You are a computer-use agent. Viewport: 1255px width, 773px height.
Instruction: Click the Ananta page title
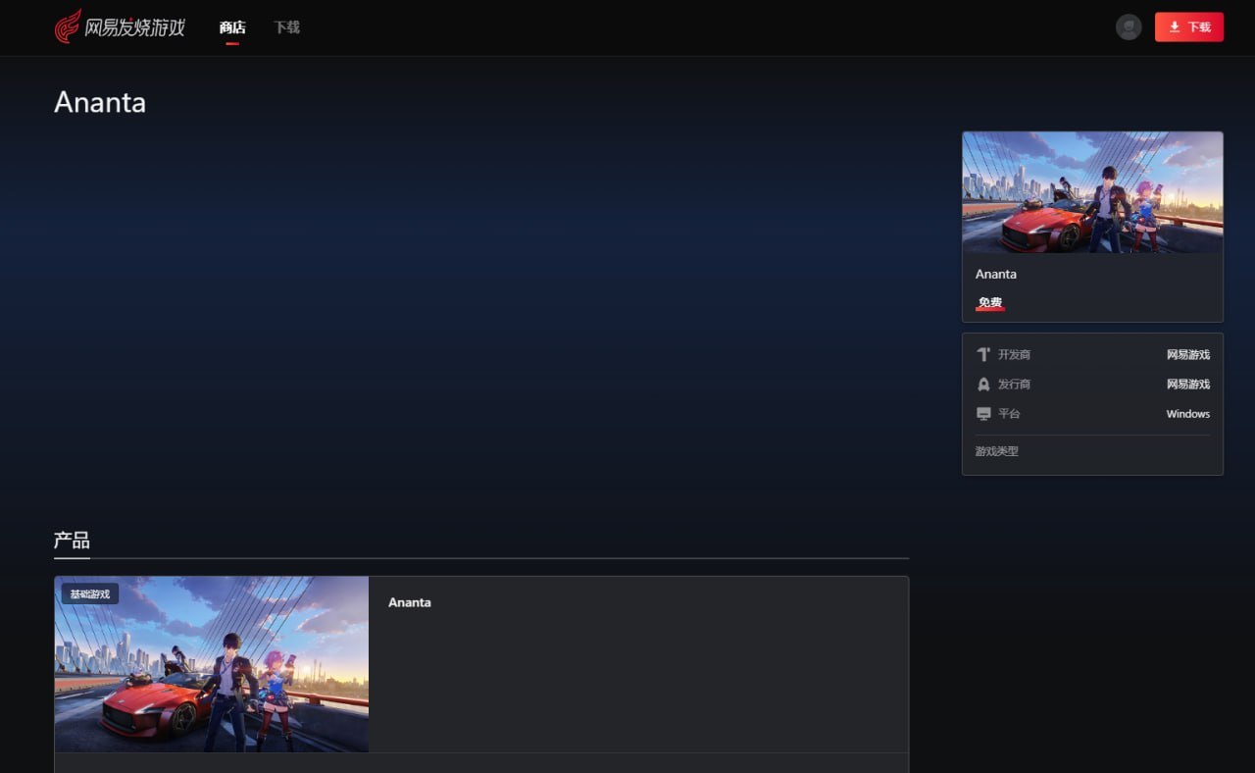pos(100,102)
